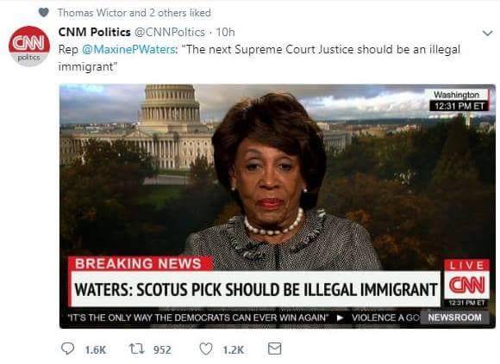500x364 pixels.
Task: Click the CNN politics profile avatar
Action: click(x=29, y=46)
